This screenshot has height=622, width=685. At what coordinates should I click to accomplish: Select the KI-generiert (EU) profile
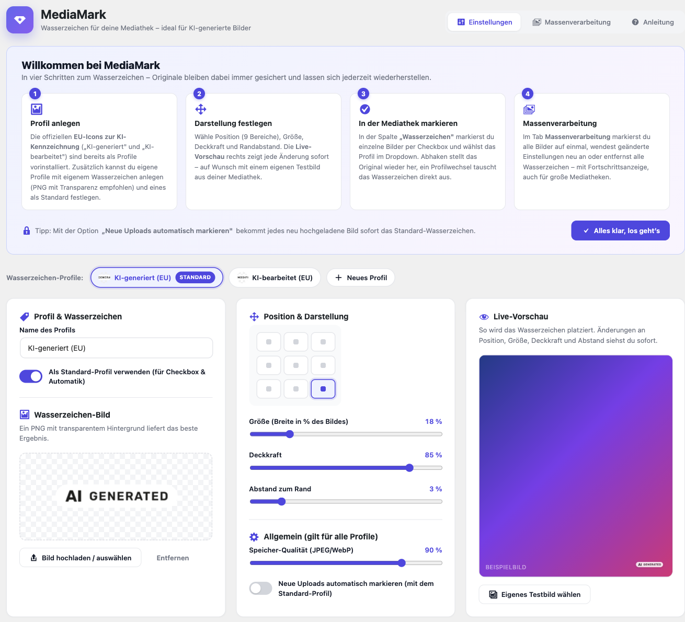pos(157,278)
